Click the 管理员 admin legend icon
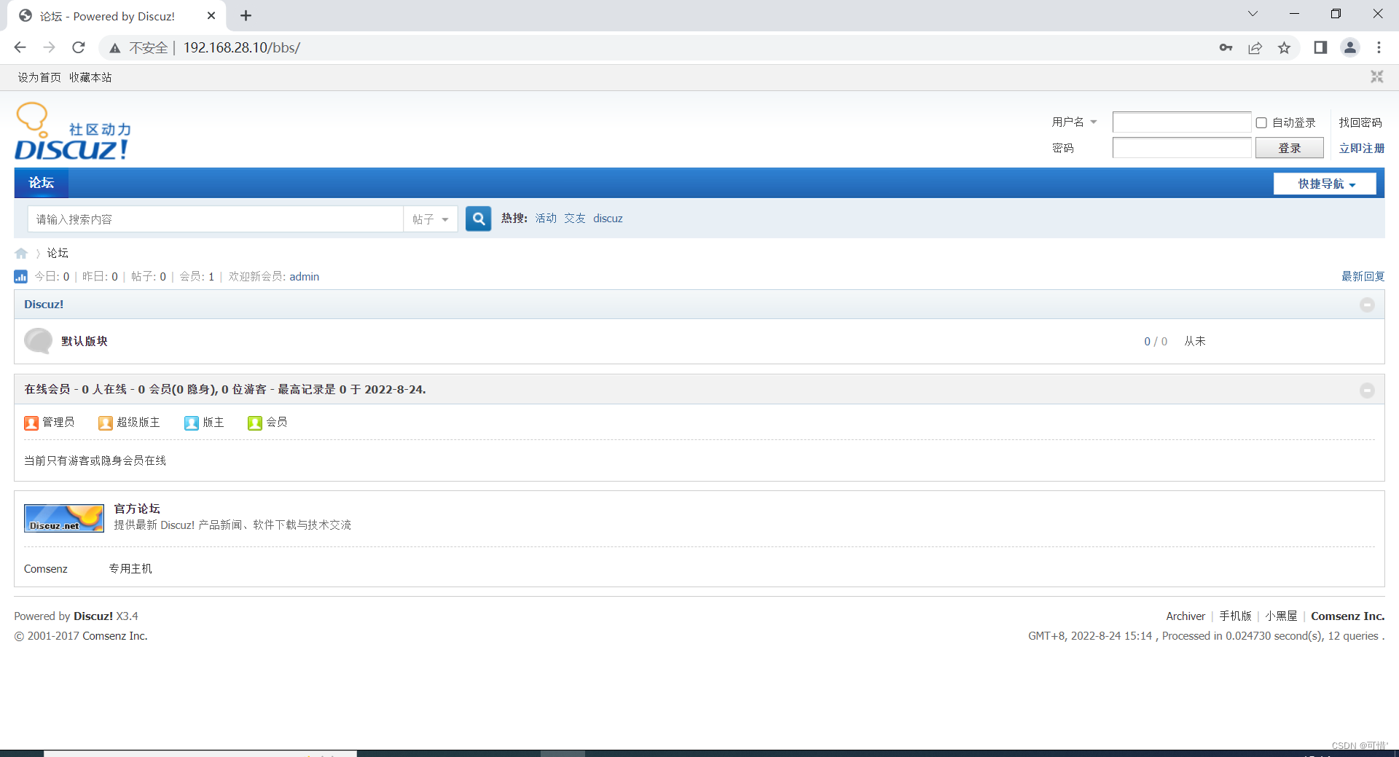1399x757 pixels. click(31, 423)
